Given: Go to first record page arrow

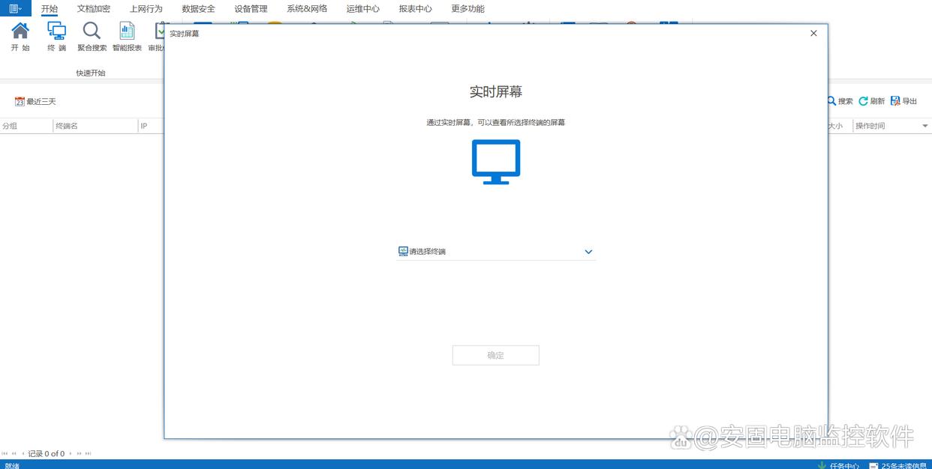Looking at the screenshot, I should (x=5, y=453).
